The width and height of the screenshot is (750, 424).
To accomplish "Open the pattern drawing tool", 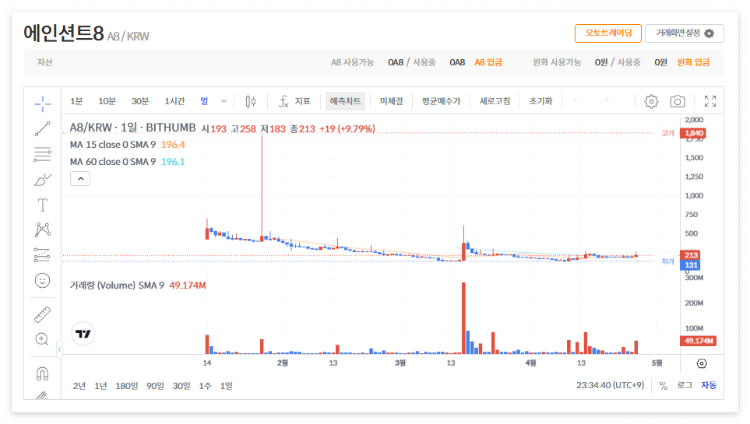I will pos(43,230).
